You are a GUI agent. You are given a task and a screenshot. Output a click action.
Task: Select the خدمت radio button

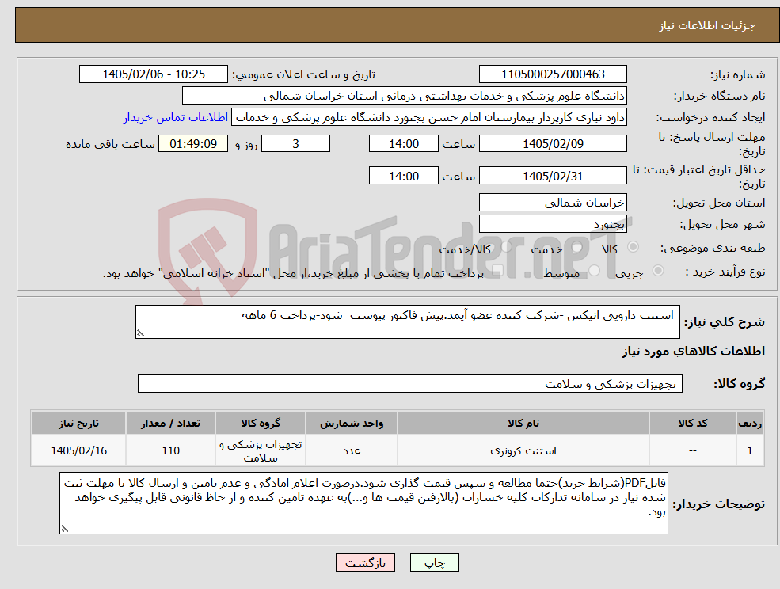[x=577, y=247]
